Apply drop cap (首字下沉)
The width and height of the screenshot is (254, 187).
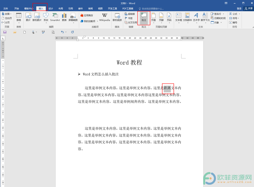205,18
